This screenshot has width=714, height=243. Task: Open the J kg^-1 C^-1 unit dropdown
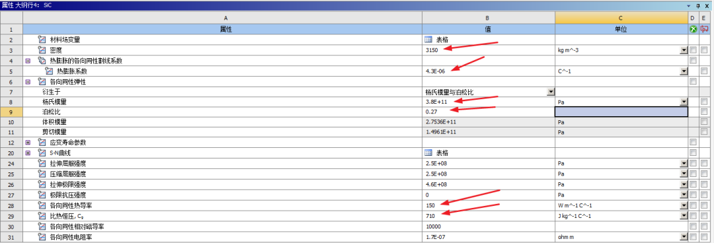pos(684,216)
